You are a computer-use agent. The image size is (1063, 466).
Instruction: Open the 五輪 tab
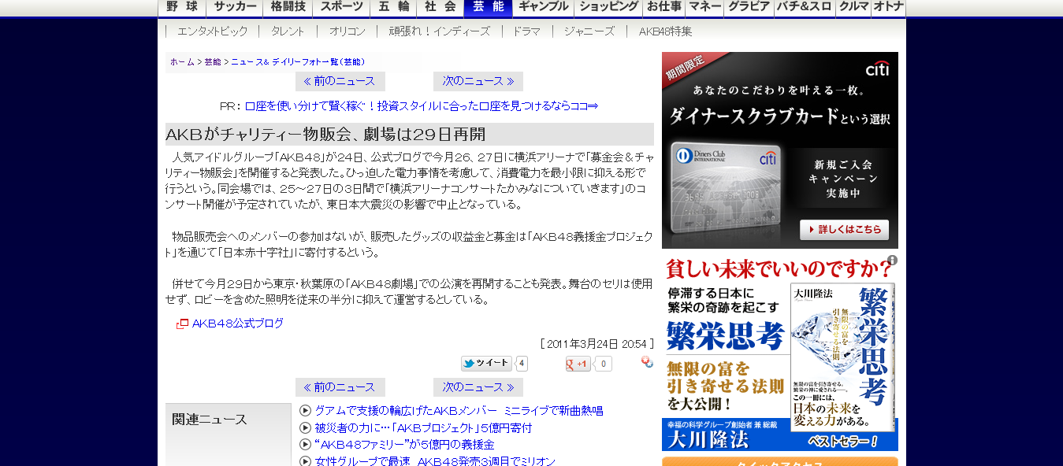coord(393,8)
